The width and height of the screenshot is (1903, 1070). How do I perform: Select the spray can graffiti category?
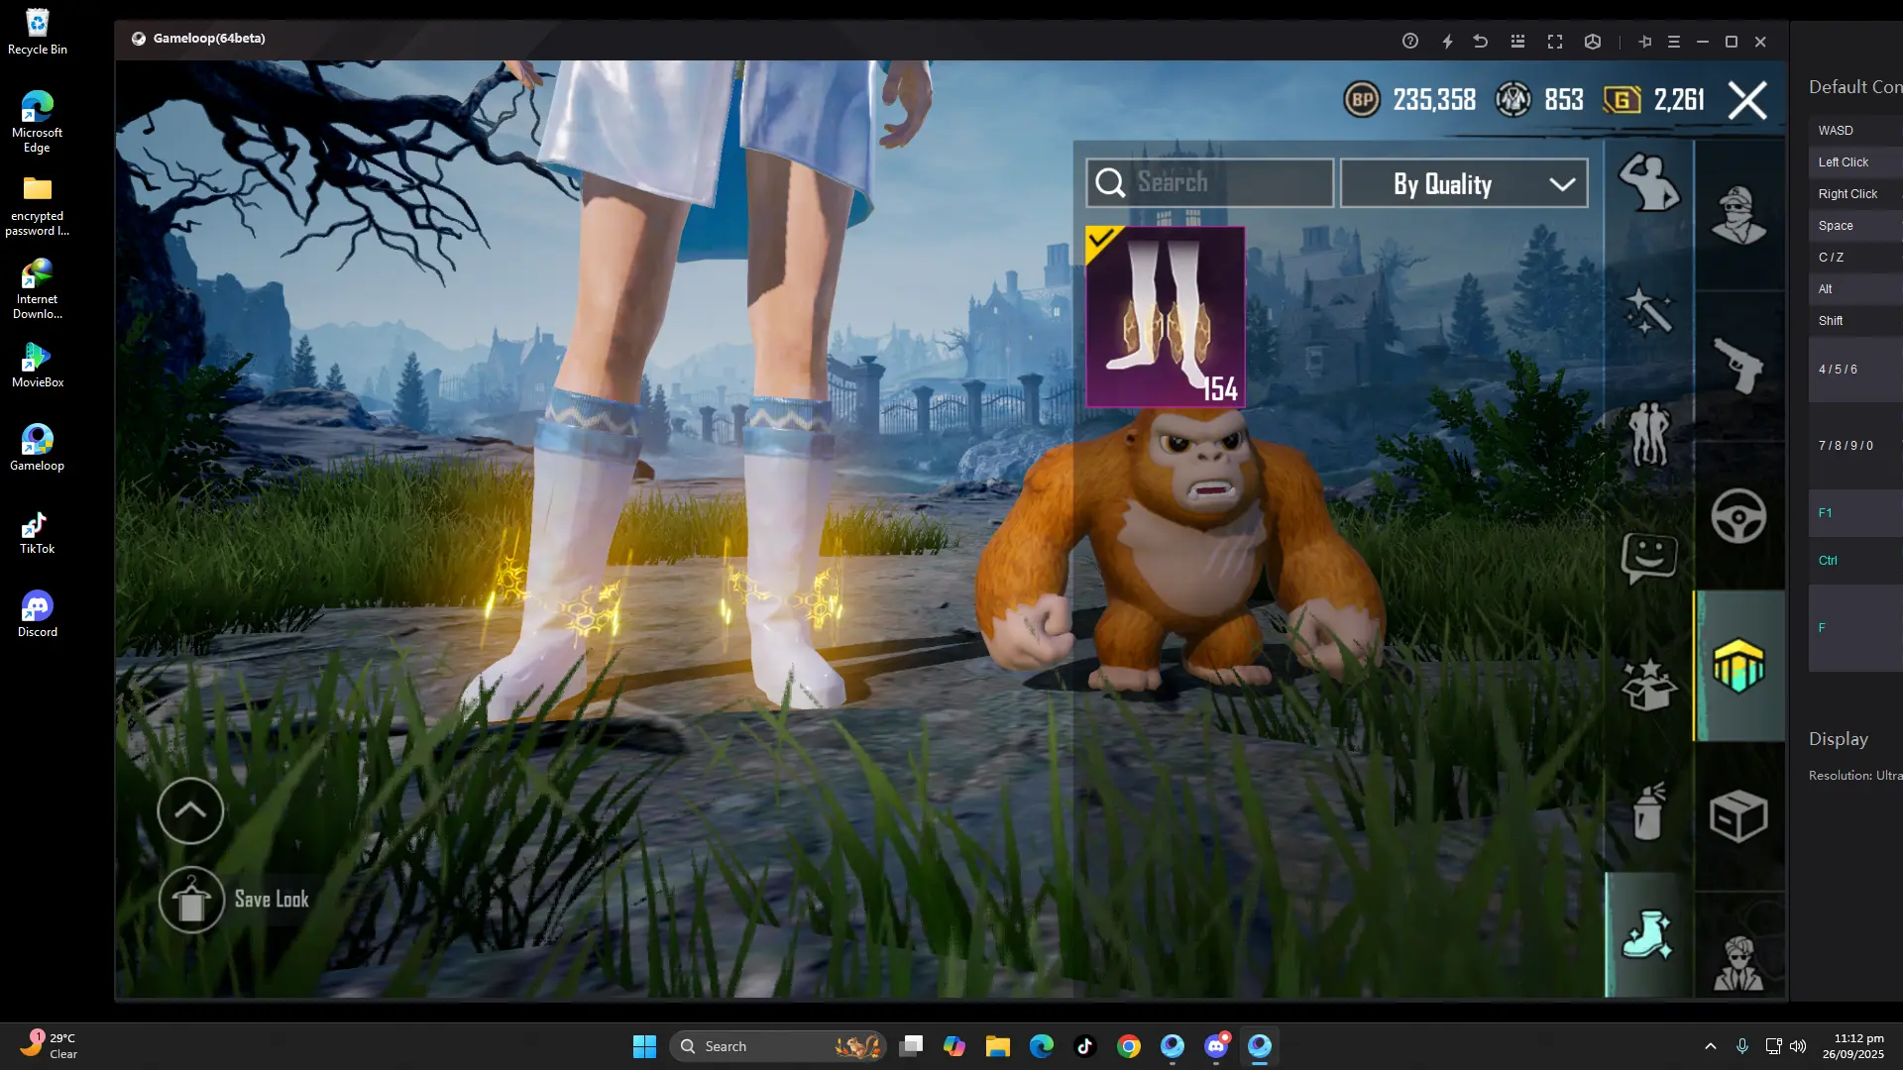(1648, 812)
